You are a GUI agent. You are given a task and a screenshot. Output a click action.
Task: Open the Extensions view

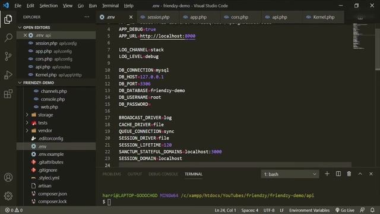pyautogui.click(x=8, y=93)
